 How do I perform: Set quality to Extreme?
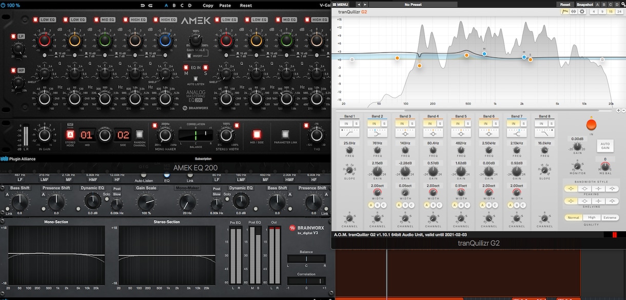[x=610, y=217]
